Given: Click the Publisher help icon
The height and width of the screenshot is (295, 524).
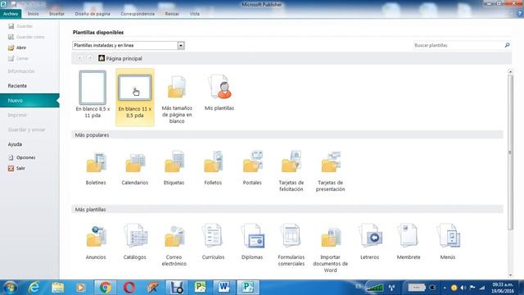Looking at the screenshot, I should [x=519, y=14].
